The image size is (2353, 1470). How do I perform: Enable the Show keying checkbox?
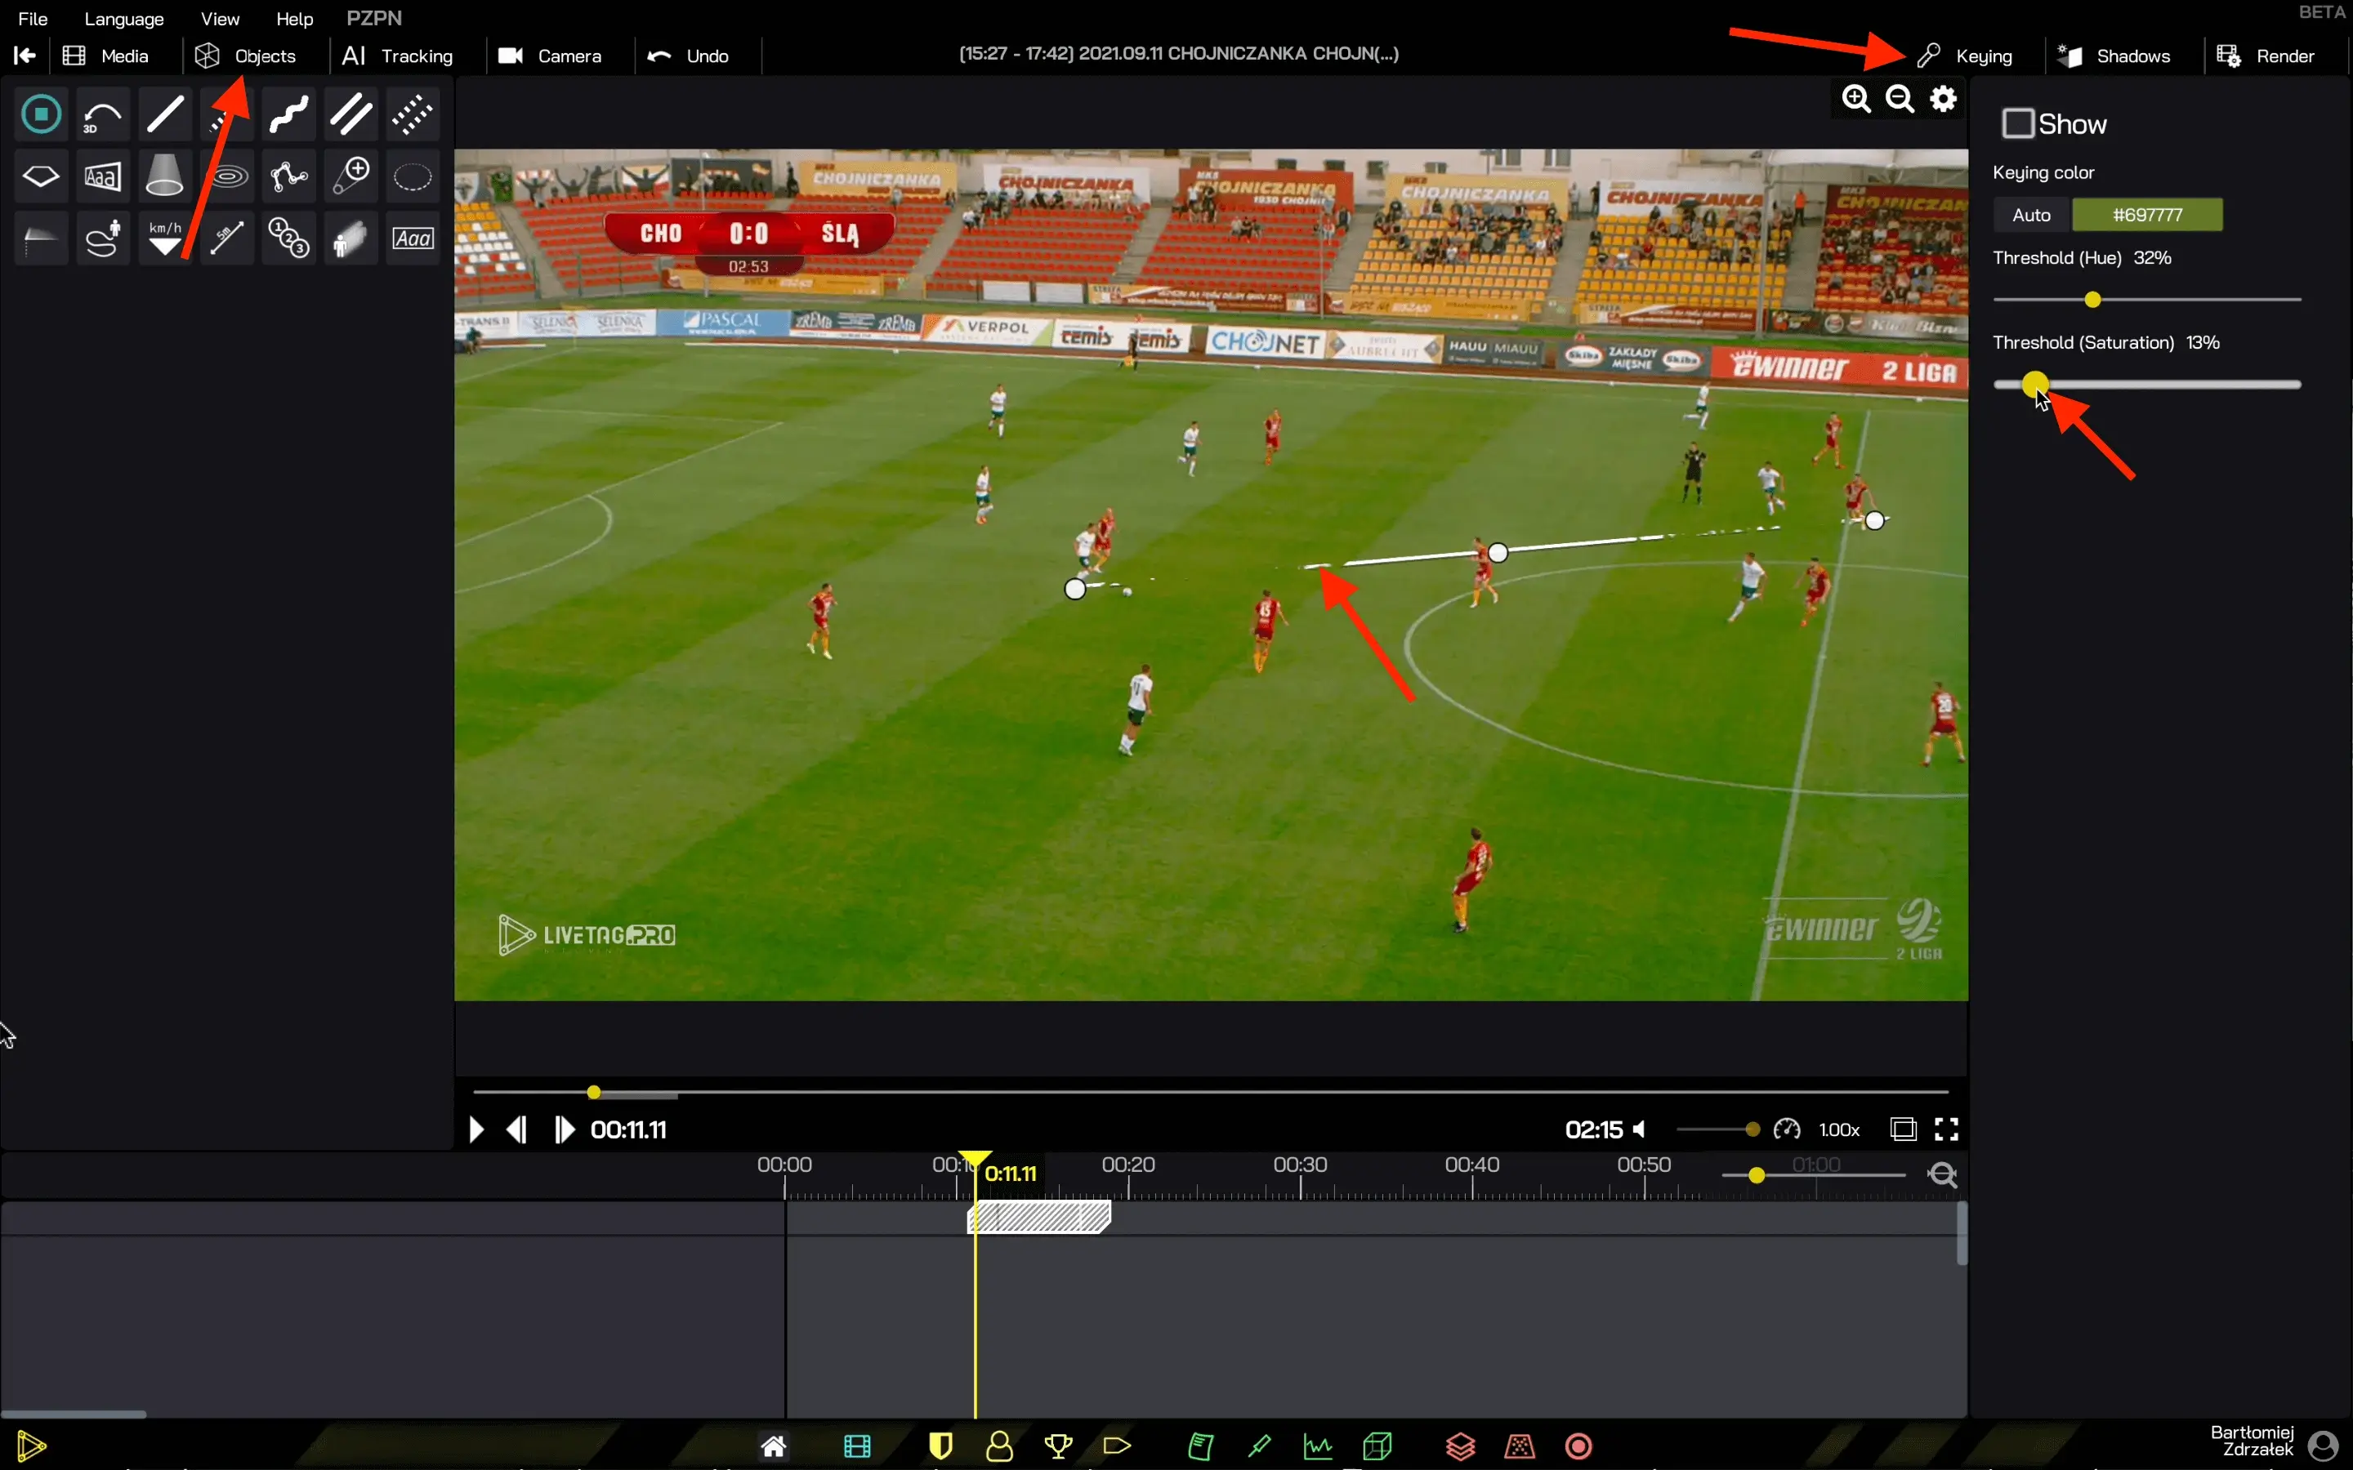(2017, 124)
